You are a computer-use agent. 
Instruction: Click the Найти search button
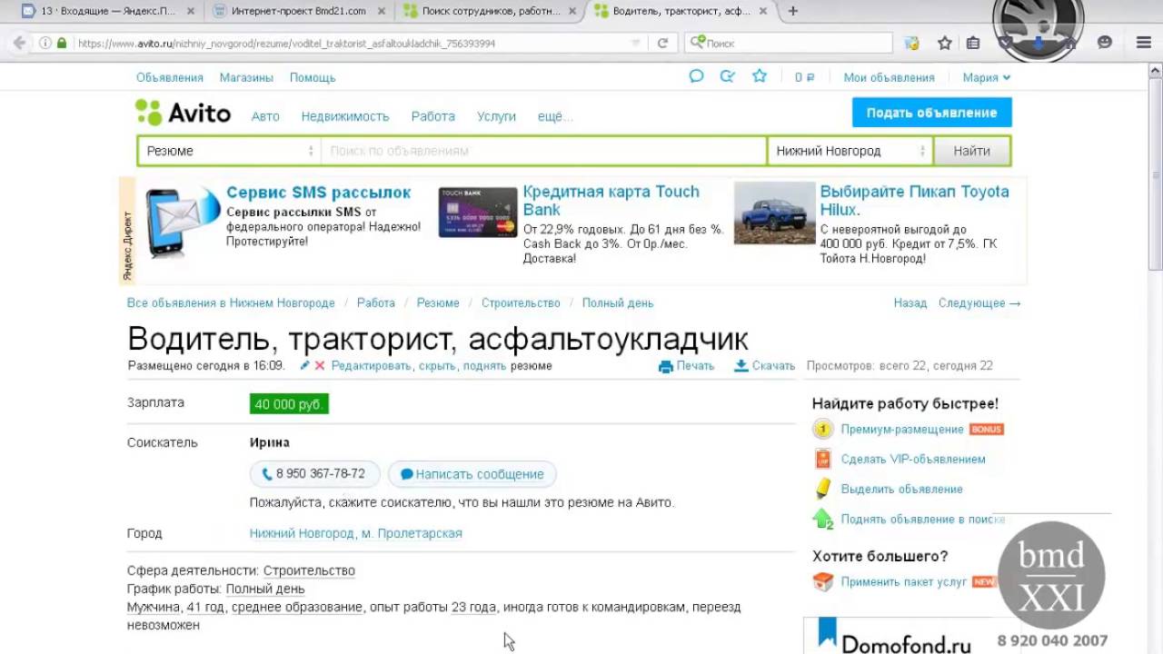[971, 151]
